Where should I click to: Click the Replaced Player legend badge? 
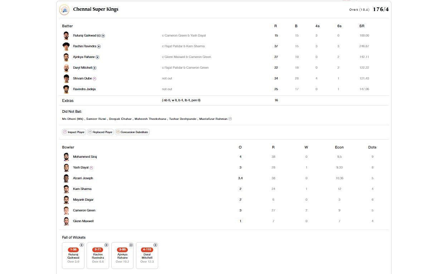pyautogui.click(x=100, y=132)
